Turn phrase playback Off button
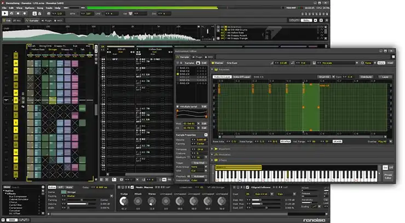The image size is (405, 223). [391, 168]
